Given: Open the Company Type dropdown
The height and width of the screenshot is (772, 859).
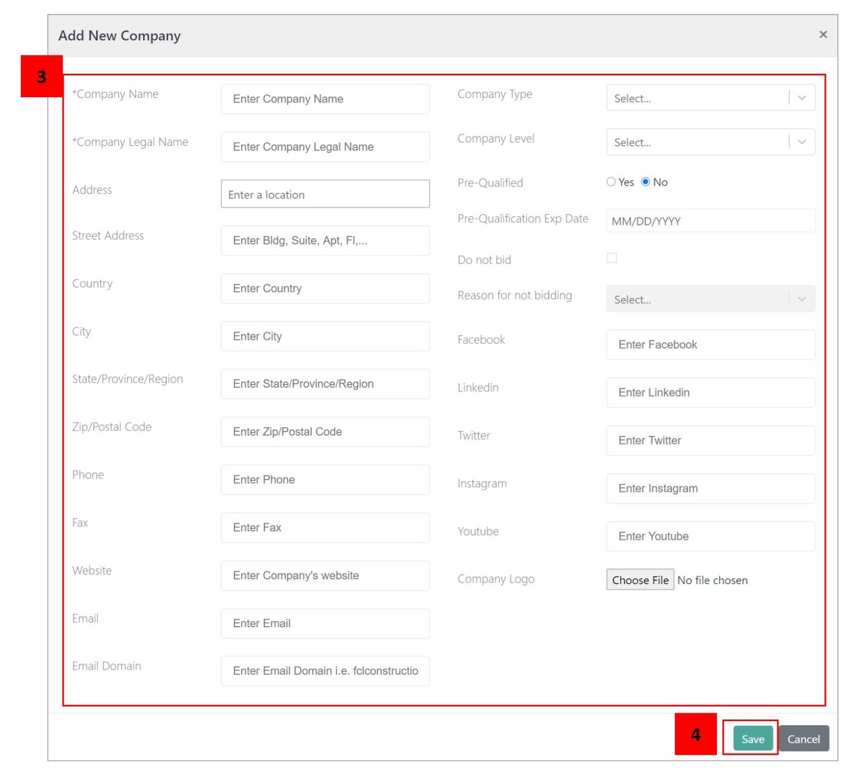Looking at the screenshot, I should coord(699,98).
